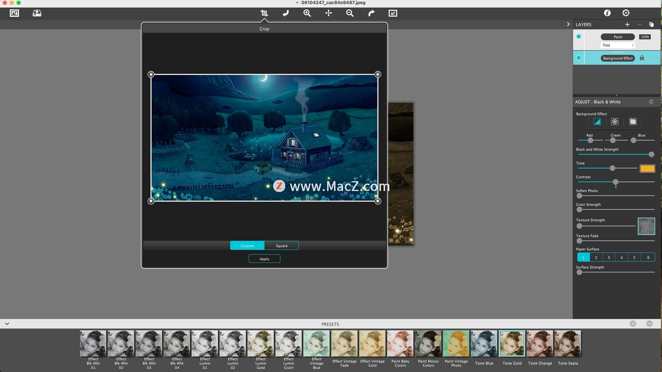Select the move/pan tool icon
The height and width of the screenshot is (372, 662).
pos(329,13)
